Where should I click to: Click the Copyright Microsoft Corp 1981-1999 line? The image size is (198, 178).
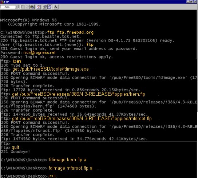[x=54, y=24]
